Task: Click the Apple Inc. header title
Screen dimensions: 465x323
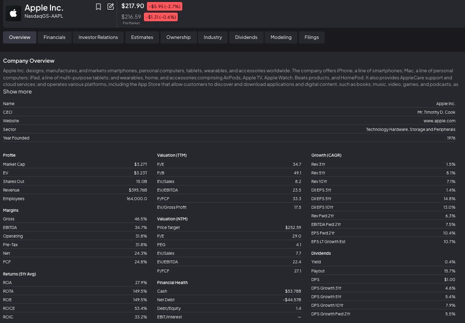Action: (x=44, y=8)
